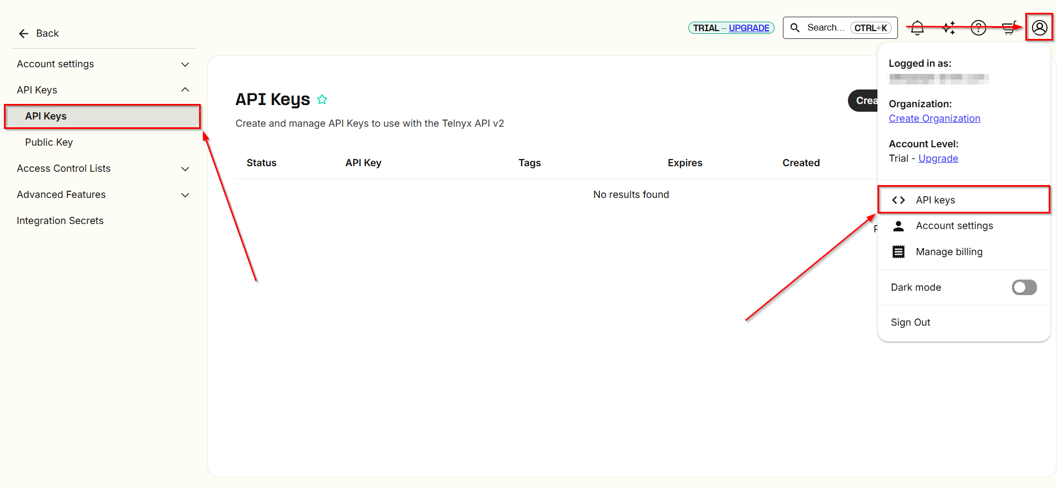Screen dimensions: 1057x488
Task: Open Public Key sidebar item
Action: tap(49, 142)
